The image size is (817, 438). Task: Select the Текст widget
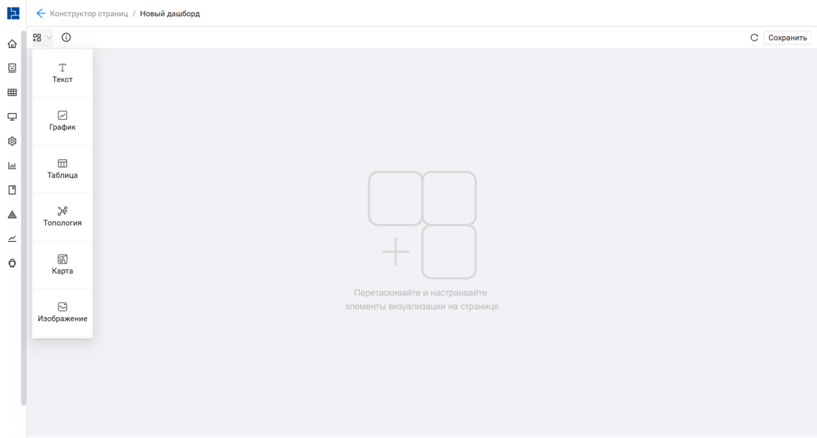[x=63, y=74]
